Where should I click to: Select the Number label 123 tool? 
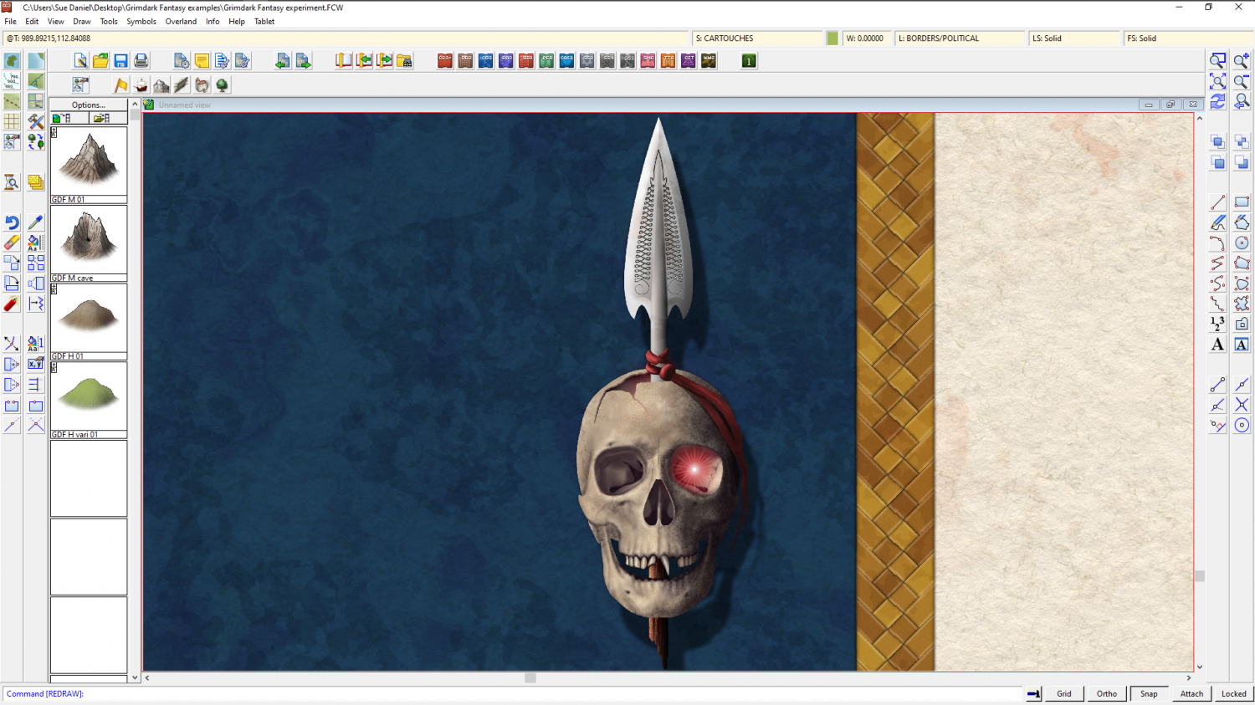pyautogui.click(x=1217, y=324)
